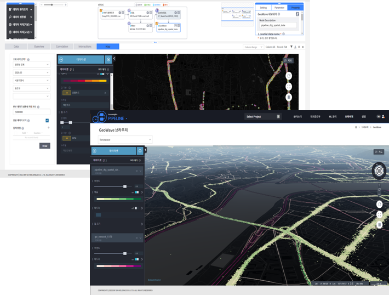Expand the point size section chevron
The height and width of the screenshot is (295, 389).
point(142,224)
